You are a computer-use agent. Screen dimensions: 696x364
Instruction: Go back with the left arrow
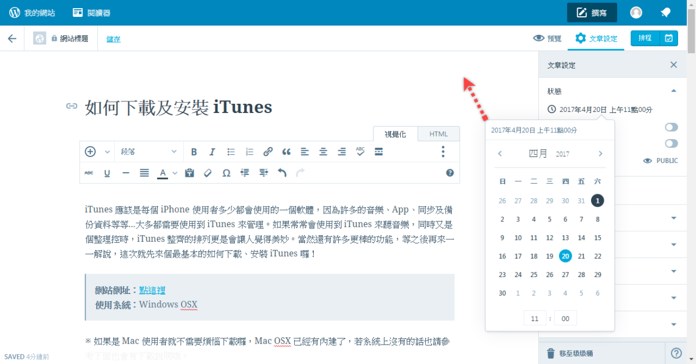click(12, 38)
